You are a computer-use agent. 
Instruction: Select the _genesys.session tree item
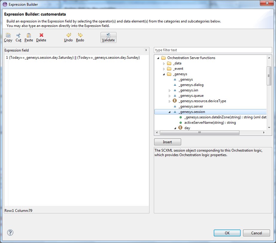click(x=192, y=112)
